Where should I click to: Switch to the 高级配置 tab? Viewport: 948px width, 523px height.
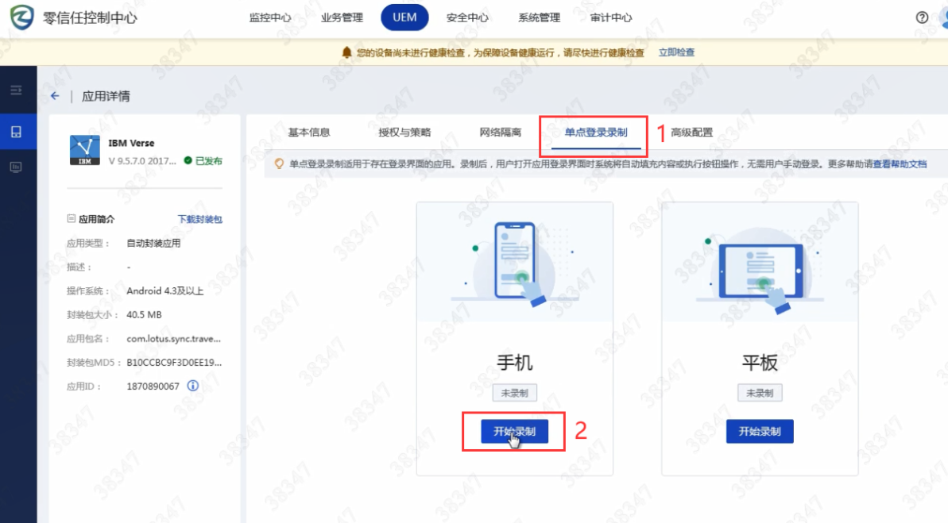(691, 133)
